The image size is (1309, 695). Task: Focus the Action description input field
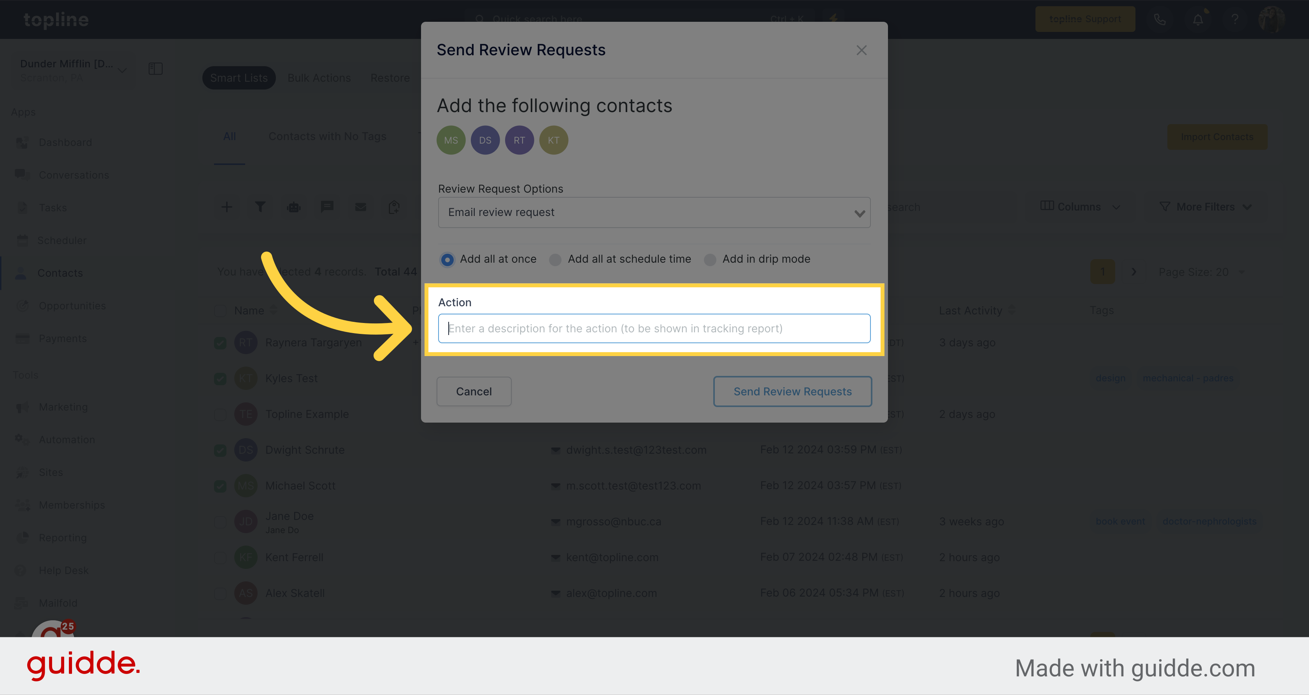(x=654, y=328)
